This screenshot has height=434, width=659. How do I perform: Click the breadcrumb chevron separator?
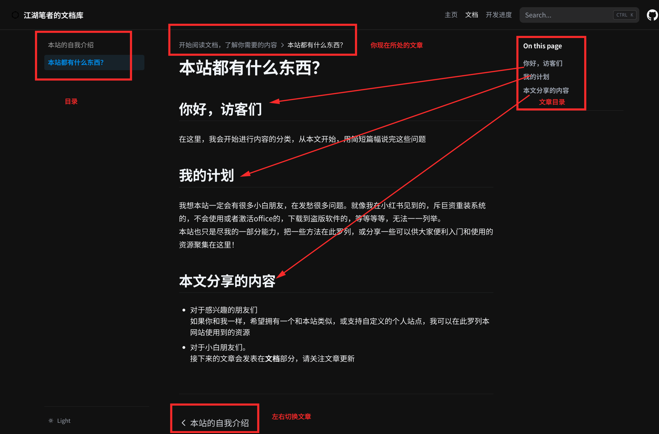[282, 45]
